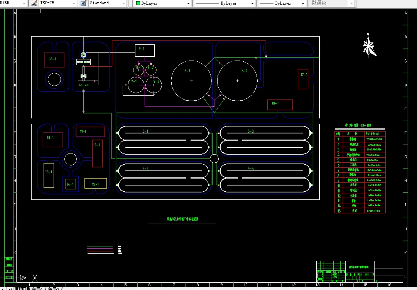417x290 pixels.
Task: Select the tank label 6-1
Action: click(x=187, y=71)
